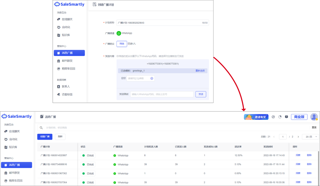Focus the WhatsApp number test input field
The height and width of the screenshot is (186, 320).
click(x=162, y=94)
